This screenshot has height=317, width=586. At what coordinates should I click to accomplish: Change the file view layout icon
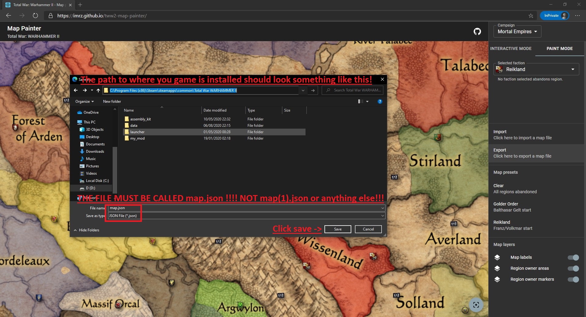(x=361, y=102)
